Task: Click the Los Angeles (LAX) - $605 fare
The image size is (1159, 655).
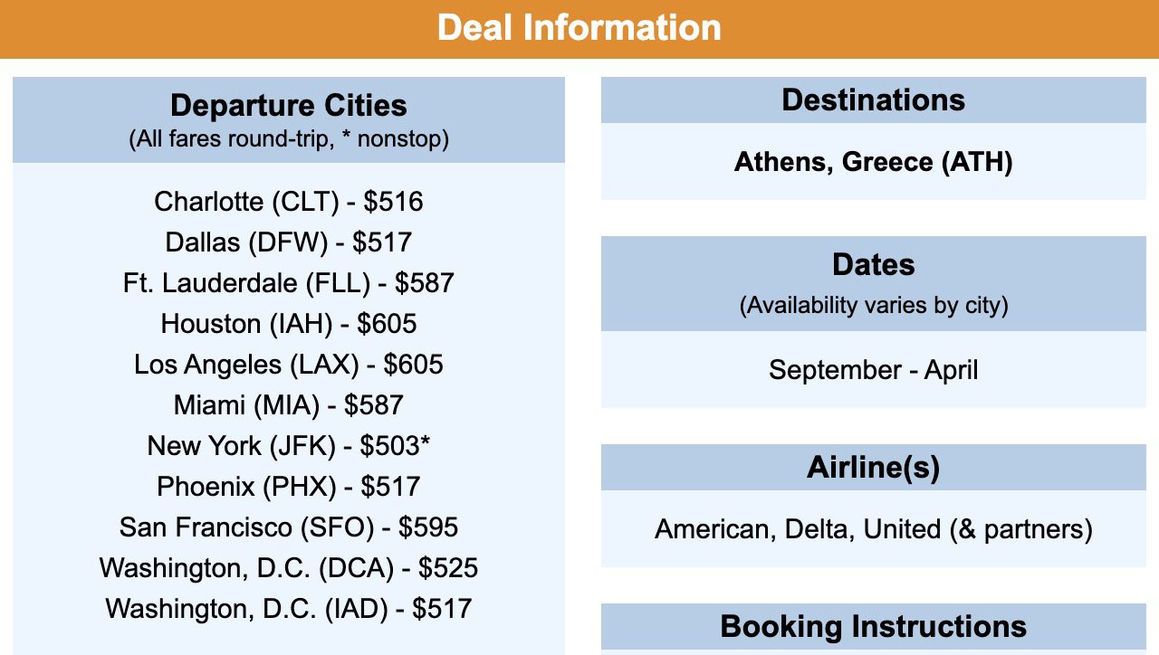Action: pyautogui.click(x=289, y=364)
